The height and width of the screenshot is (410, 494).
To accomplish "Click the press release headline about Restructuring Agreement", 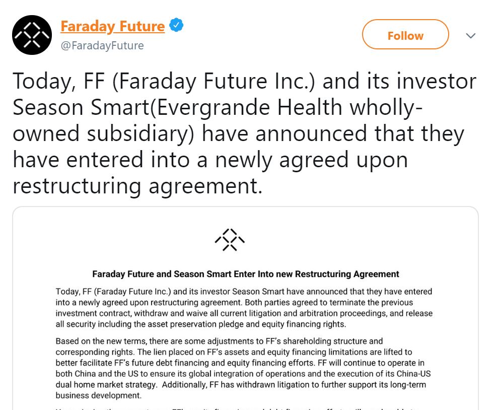I will click(x=245, y=274).
